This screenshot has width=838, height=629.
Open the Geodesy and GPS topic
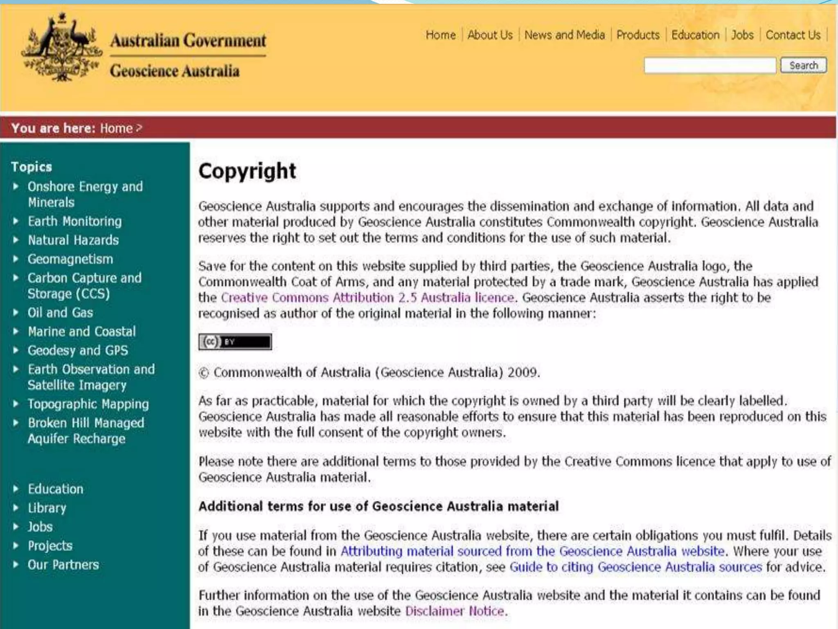[78, 350]
